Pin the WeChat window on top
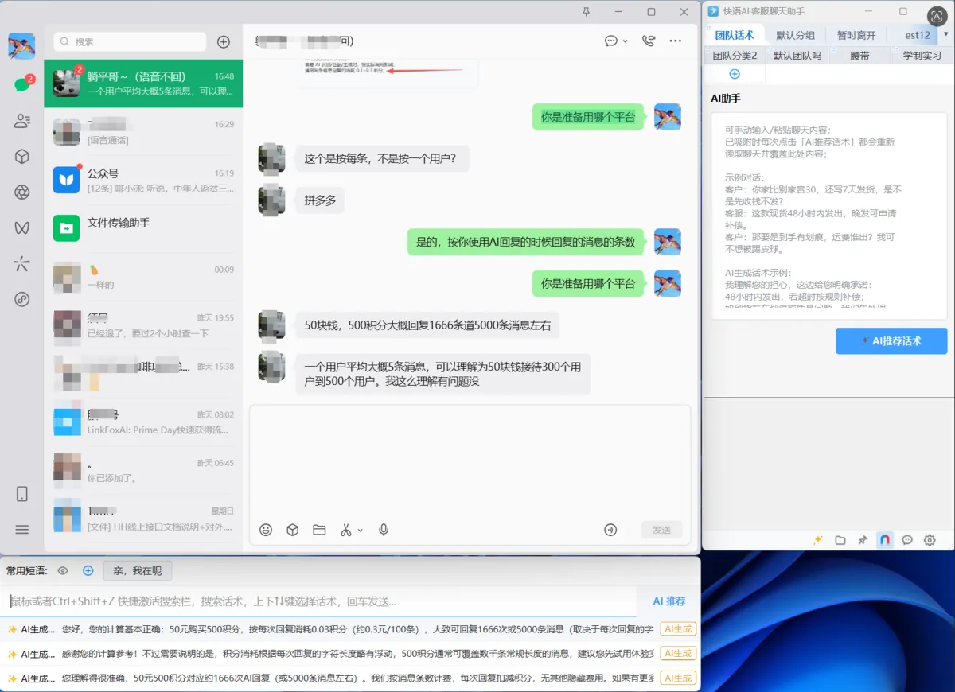955x692 pixels. click(x=587, y=12)
